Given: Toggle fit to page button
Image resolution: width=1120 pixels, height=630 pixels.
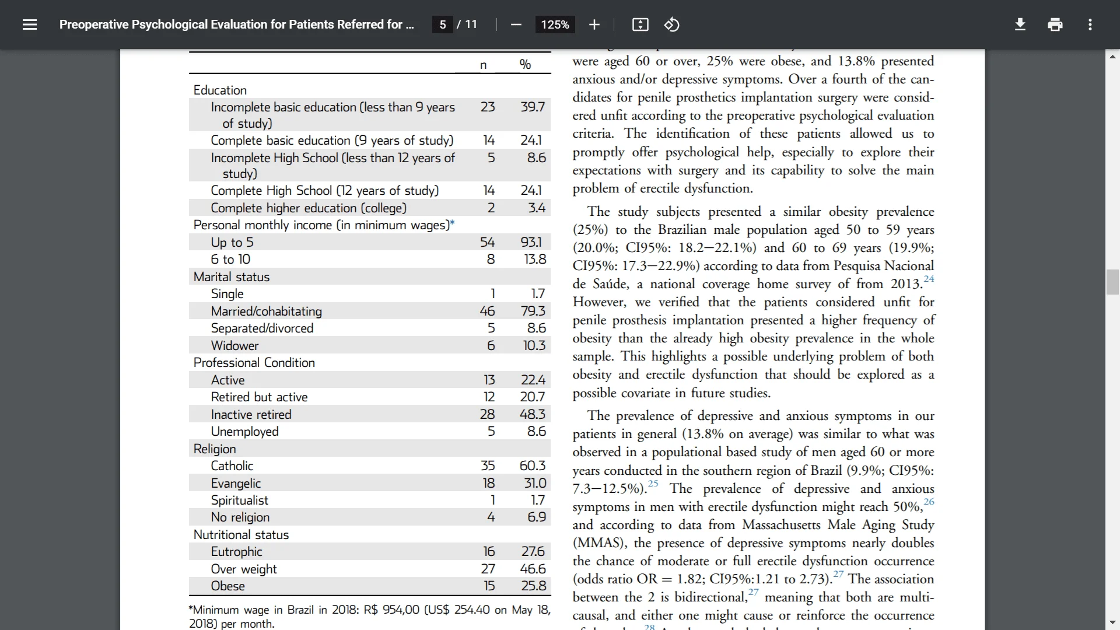Looking at the screenshot, I should pyautogui.click(x=640, y=24).
